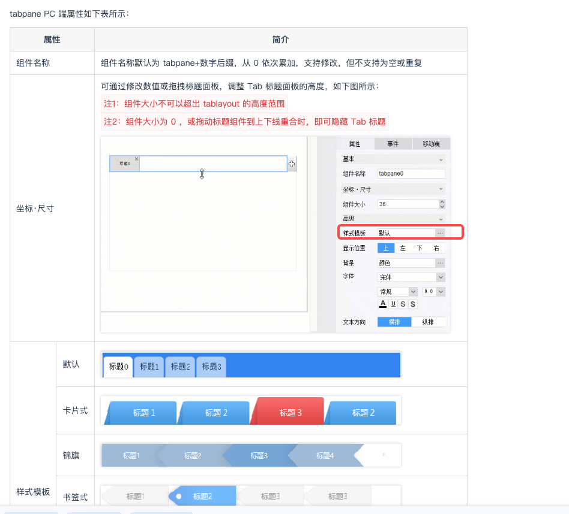Click the 显示位置 label
The width and height of the screenshot is (569, 514).
pos(354,248)
